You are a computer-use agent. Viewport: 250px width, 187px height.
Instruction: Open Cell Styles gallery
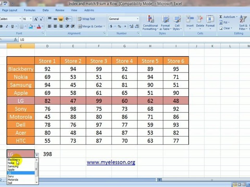coord(177,23)
